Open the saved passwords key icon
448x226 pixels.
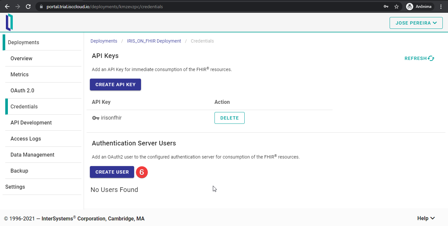pyautogui.click(x=386, y=7)
